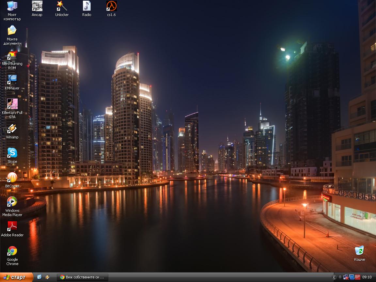The image size is (376, 282).
Task: Select the Amcap shortcut on the desktop
Action: (37, 6)
